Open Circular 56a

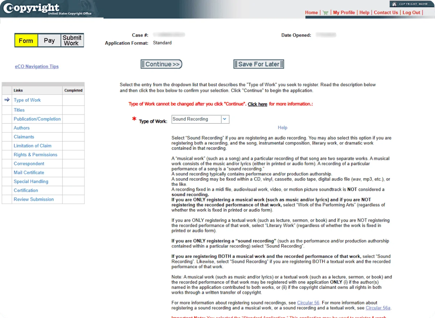[378, 308]
